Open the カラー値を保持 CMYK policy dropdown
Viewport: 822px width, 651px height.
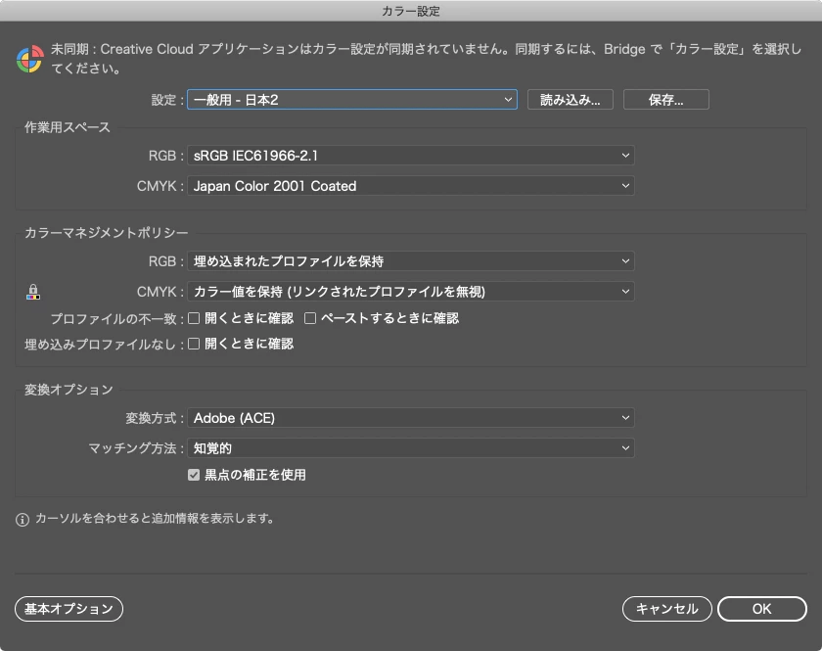[410, 292]
